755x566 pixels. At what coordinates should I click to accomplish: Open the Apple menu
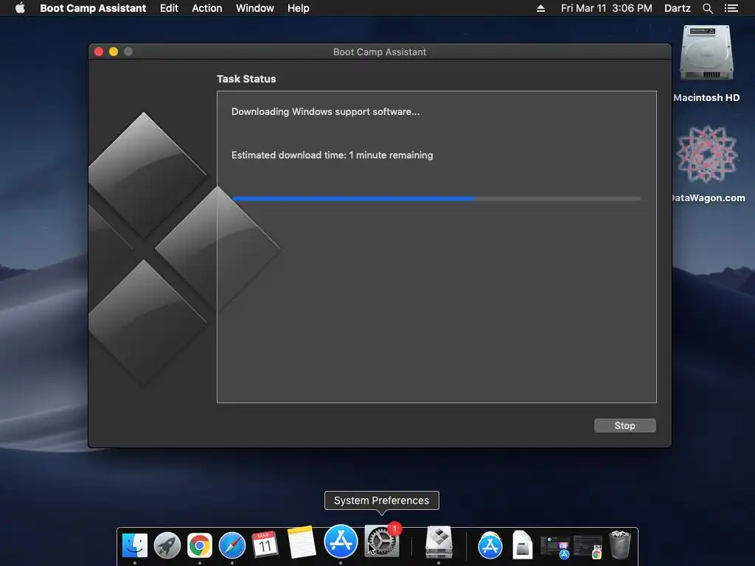(x=20, y=8)
